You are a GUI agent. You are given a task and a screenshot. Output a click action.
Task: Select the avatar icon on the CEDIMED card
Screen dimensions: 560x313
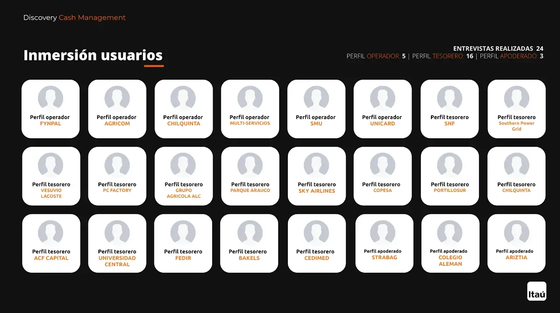tap(316, 232)
